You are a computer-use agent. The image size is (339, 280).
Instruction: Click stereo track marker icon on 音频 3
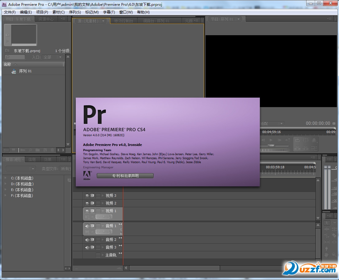point(121,245)
